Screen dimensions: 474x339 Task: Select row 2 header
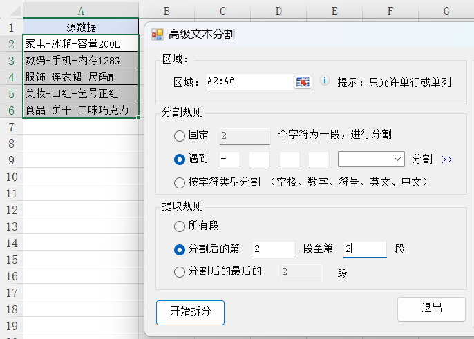point(11,43)
